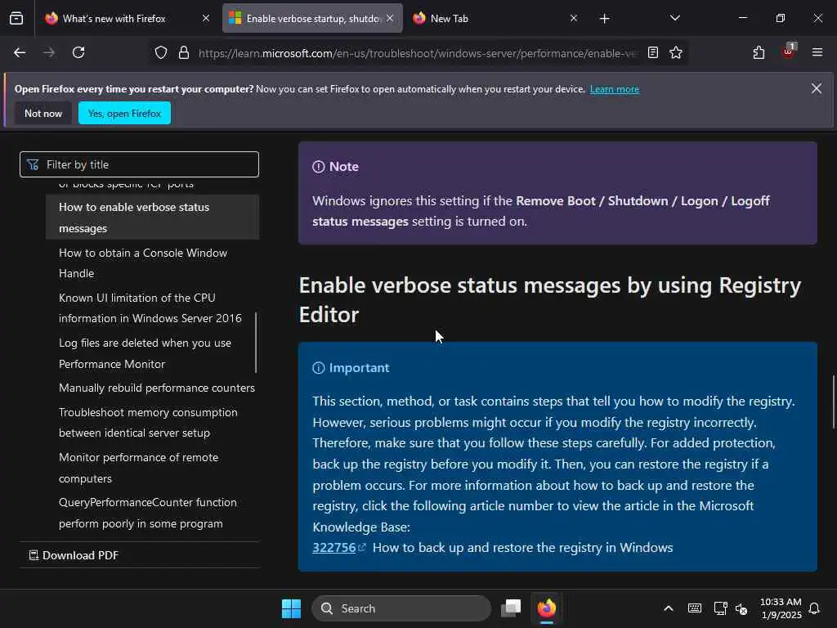Open touch keyboard tray icon
The image size is (837, 628).
click(695, 608)
